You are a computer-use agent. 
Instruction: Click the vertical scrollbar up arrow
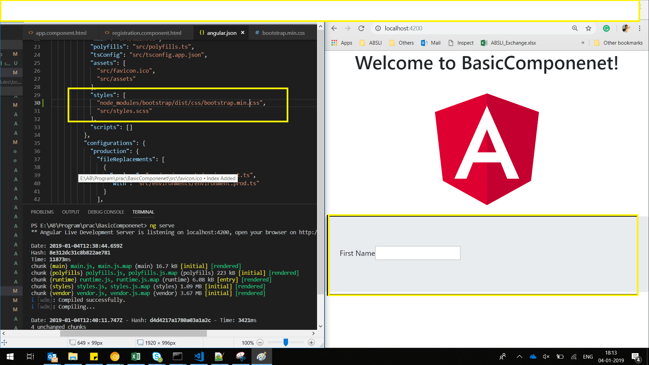click(x=320, y=26)
